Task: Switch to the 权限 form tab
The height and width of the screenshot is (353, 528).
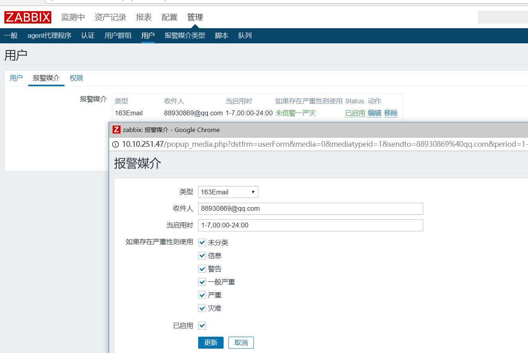Action: [x=76, y=78]
